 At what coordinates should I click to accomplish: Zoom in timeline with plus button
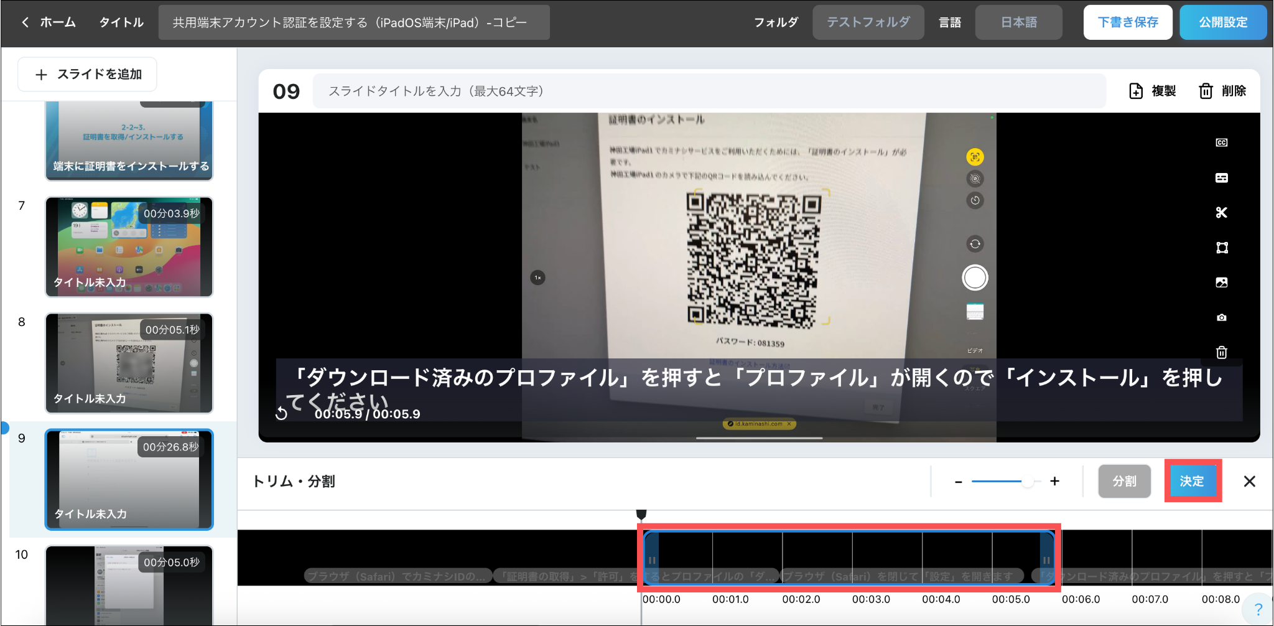(1054, 481)
